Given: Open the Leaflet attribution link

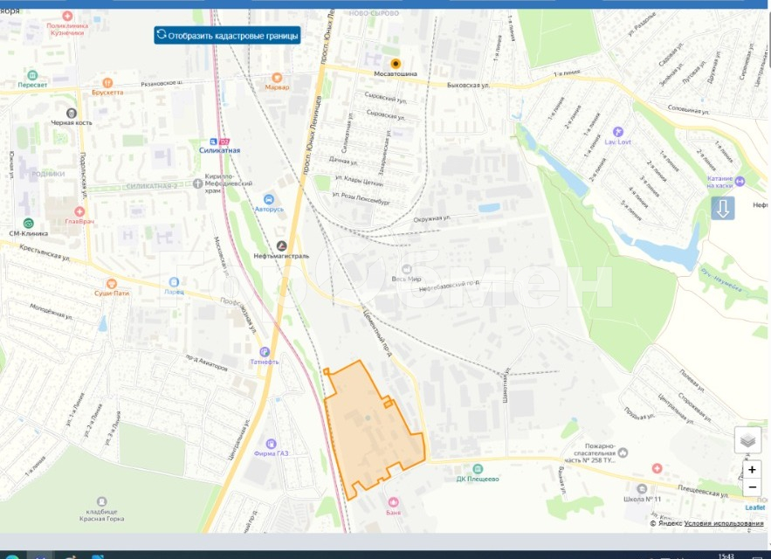Looking at the screenshot, I should coord(754,507).
